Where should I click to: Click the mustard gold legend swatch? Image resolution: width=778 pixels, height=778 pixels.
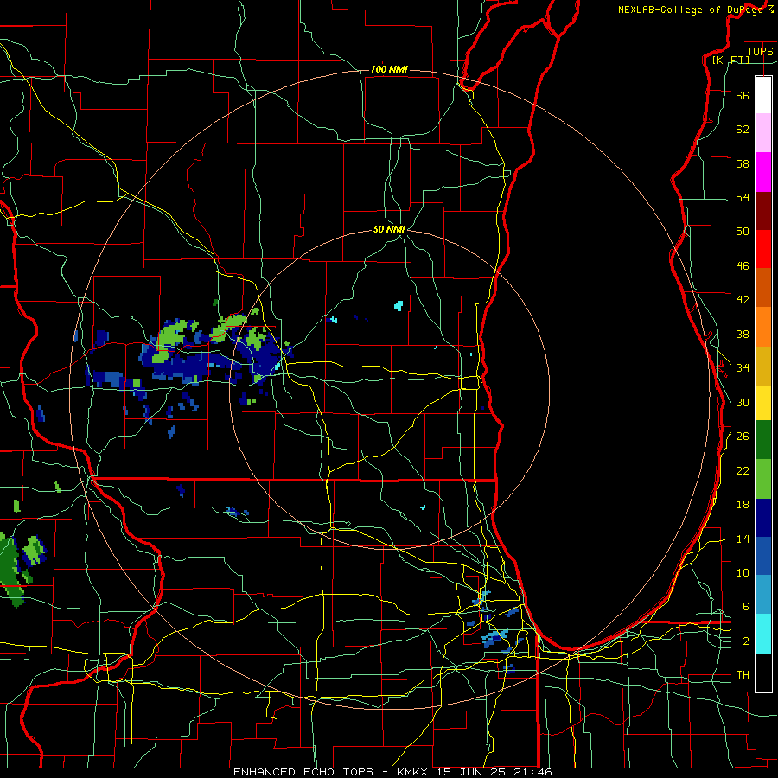tap(763, 366)
